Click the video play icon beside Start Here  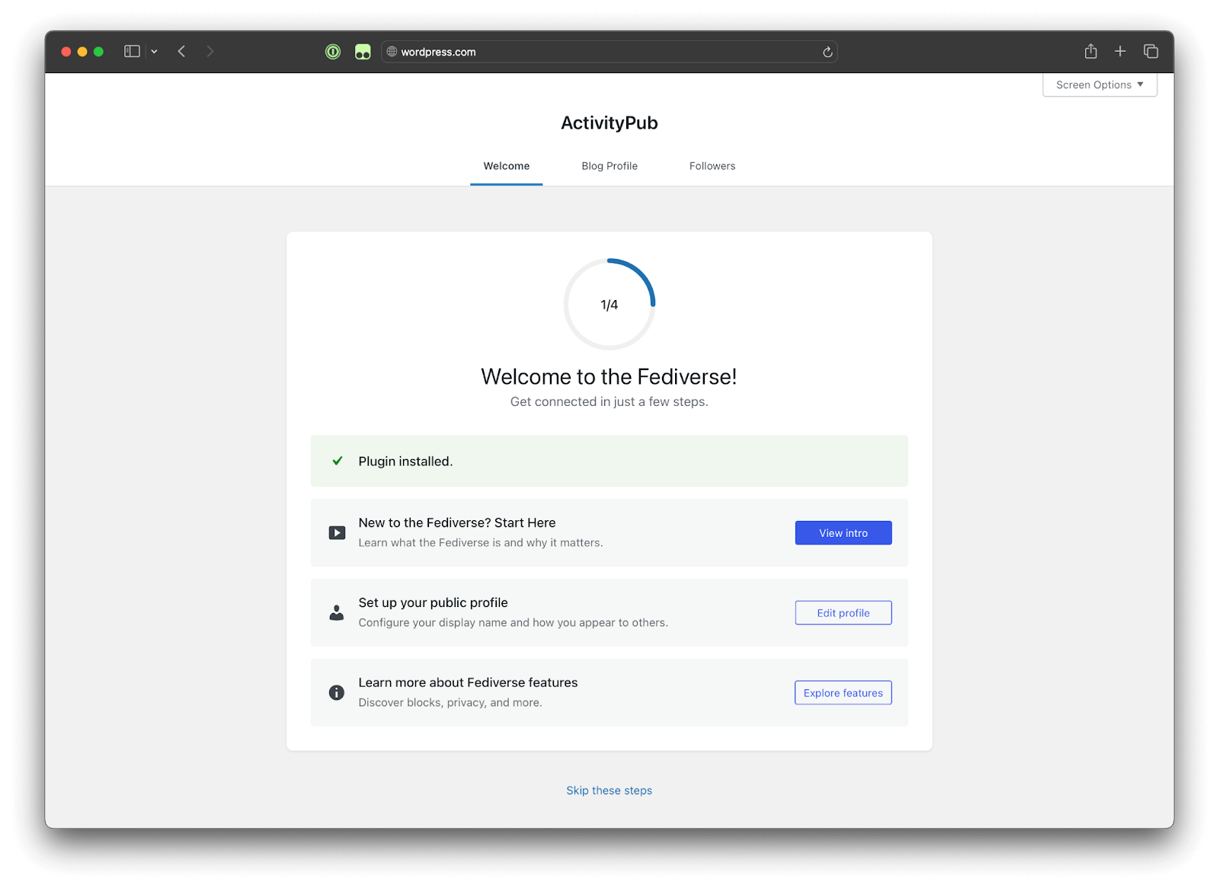tap(337, 532)
